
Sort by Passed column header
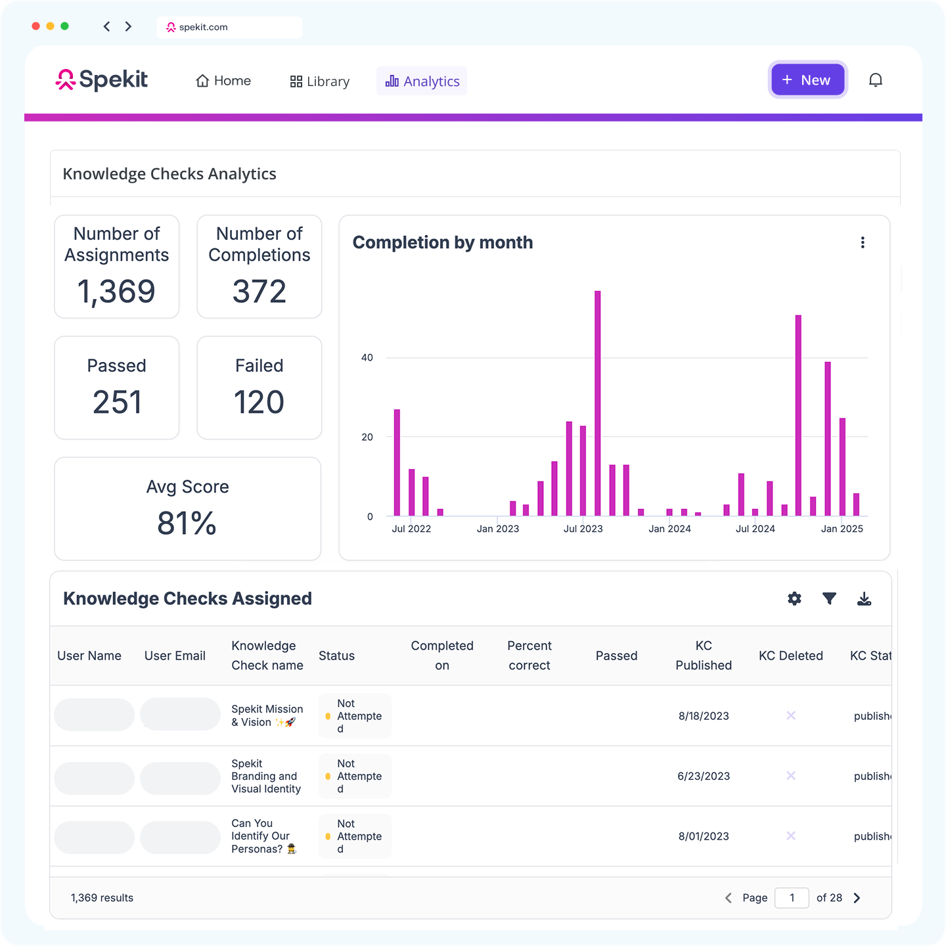point(616,656)
